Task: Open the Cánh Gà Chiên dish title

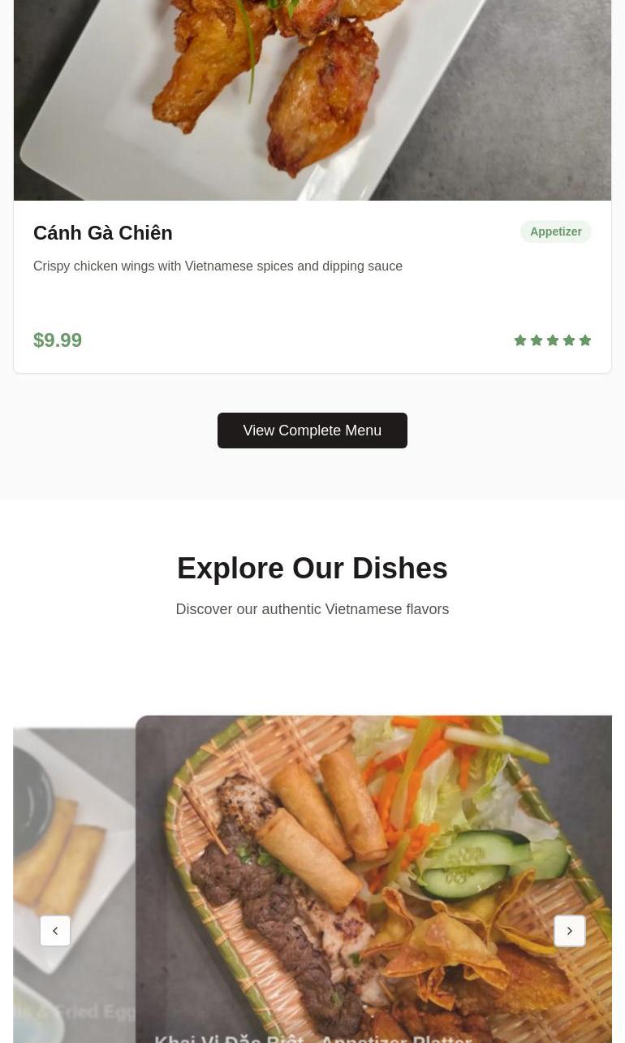Action: pyautogui.click(x=103, y=233)
